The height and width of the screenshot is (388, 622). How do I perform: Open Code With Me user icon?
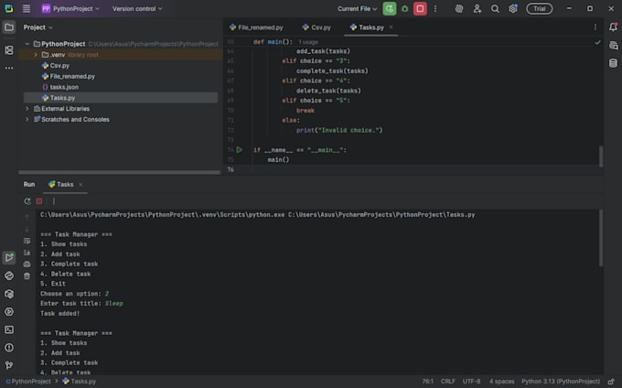pyautogui.click(x=477, y=9)
